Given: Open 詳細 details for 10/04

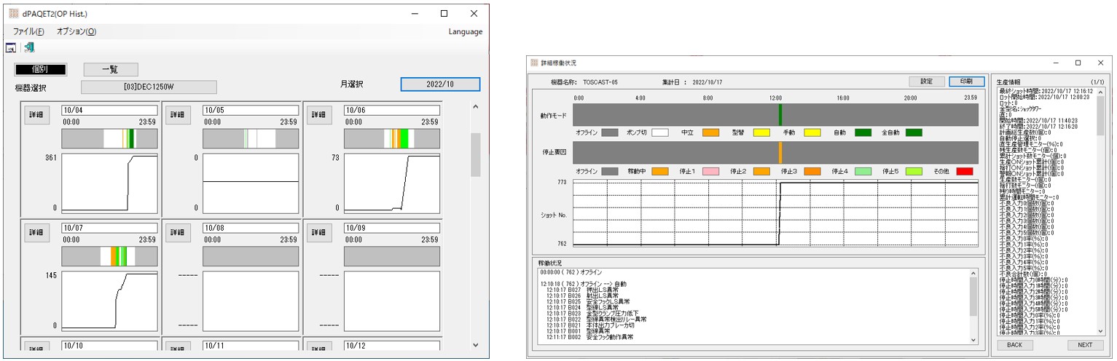Looking at the screenshot, I should 36,115.
